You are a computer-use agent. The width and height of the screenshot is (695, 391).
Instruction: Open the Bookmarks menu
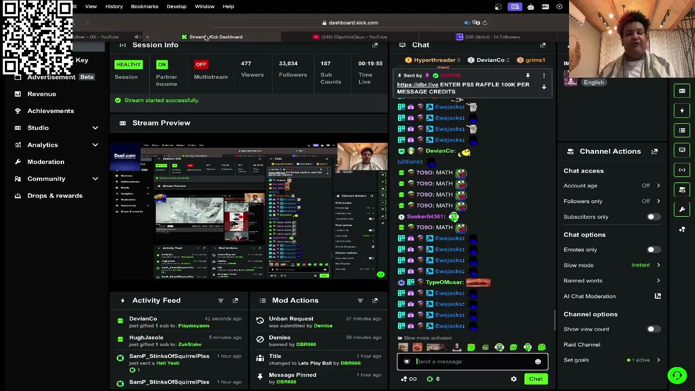144,7
